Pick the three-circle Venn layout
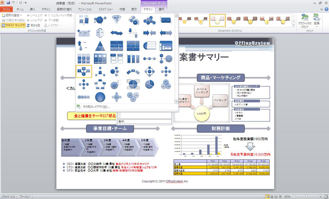Viewport: 329px width, 199px height. coord(166,84)
